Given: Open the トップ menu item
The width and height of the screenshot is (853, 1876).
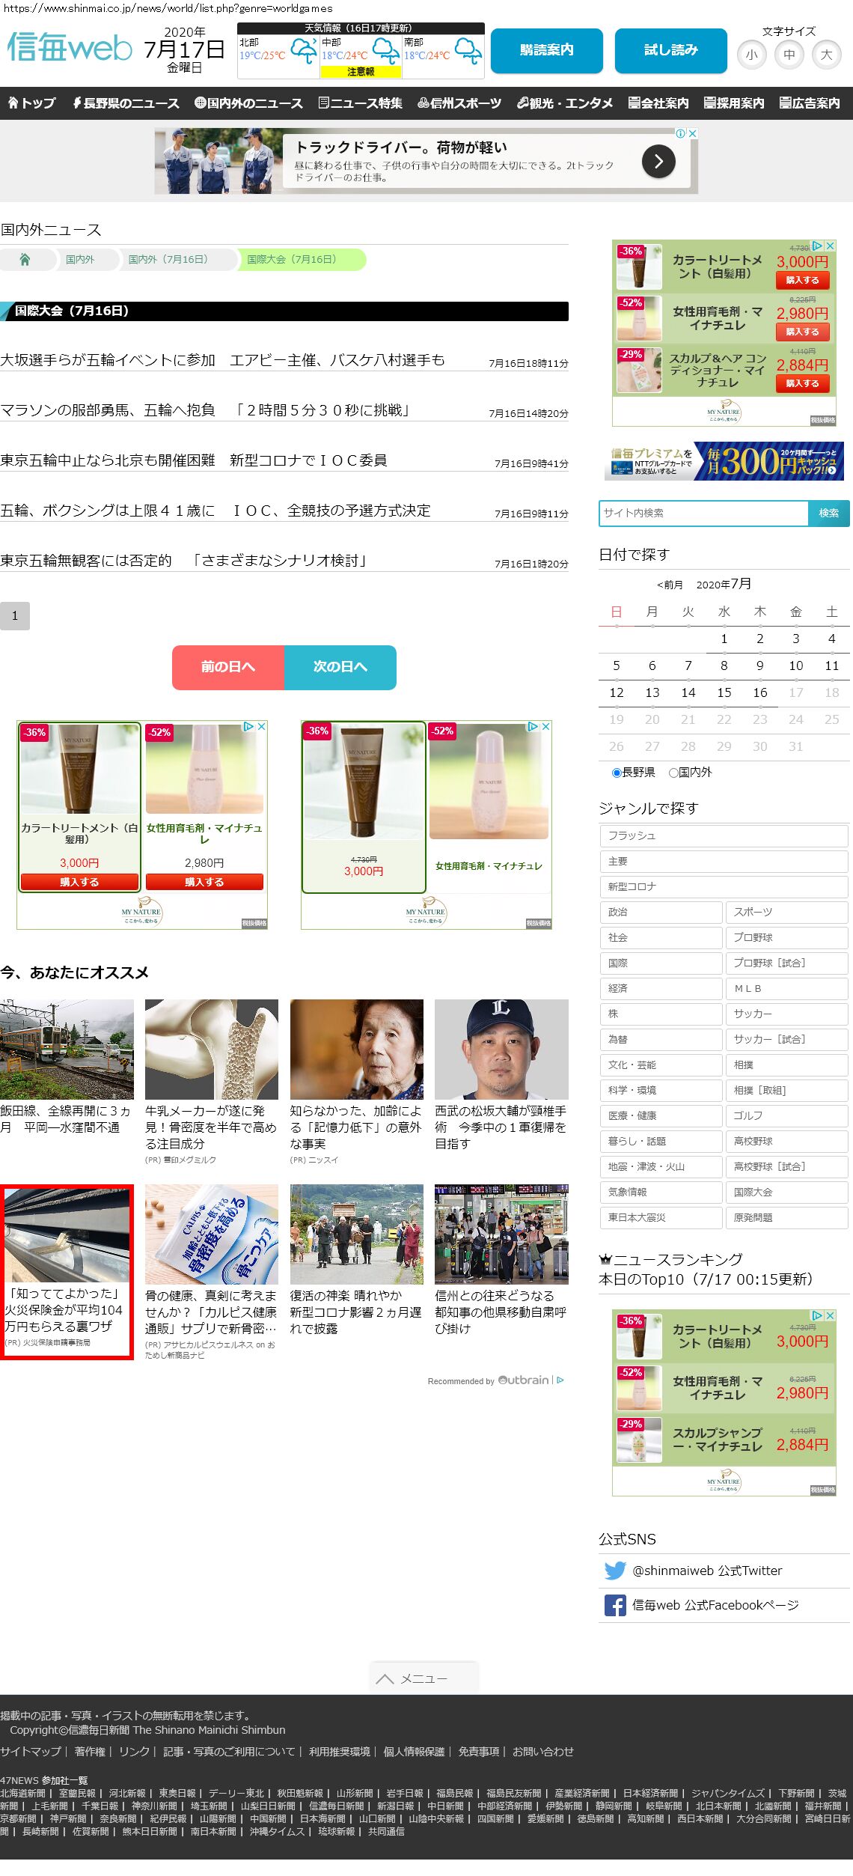Looking at the screenshot, I should point(32,103).
